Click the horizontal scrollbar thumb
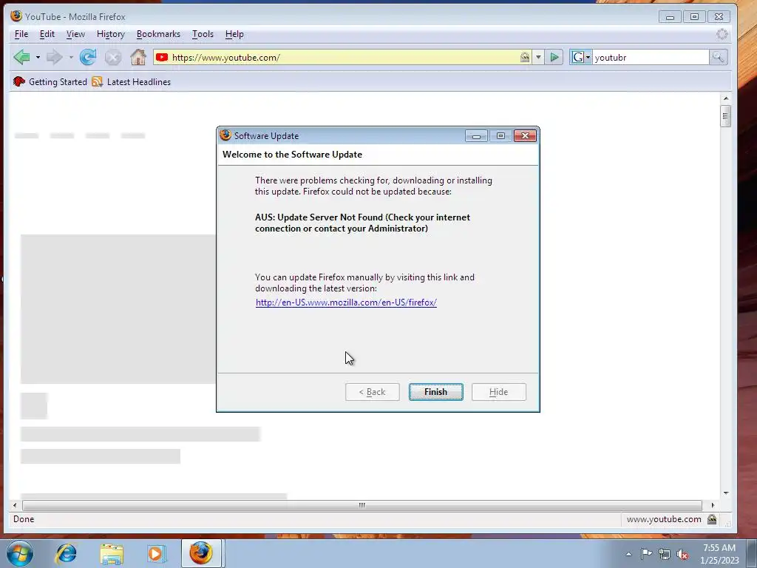This screenshot has width=757, height=568. point(362,505)
